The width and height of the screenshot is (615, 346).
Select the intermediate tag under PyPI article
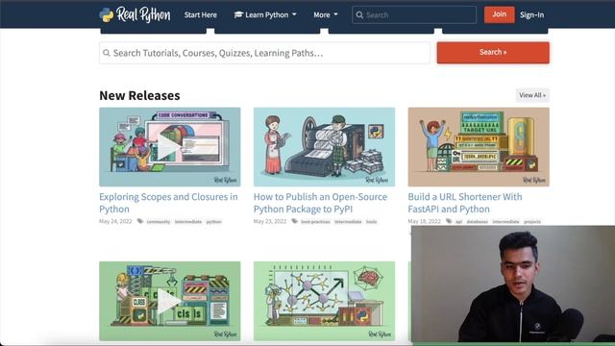(x=348, y=222)
